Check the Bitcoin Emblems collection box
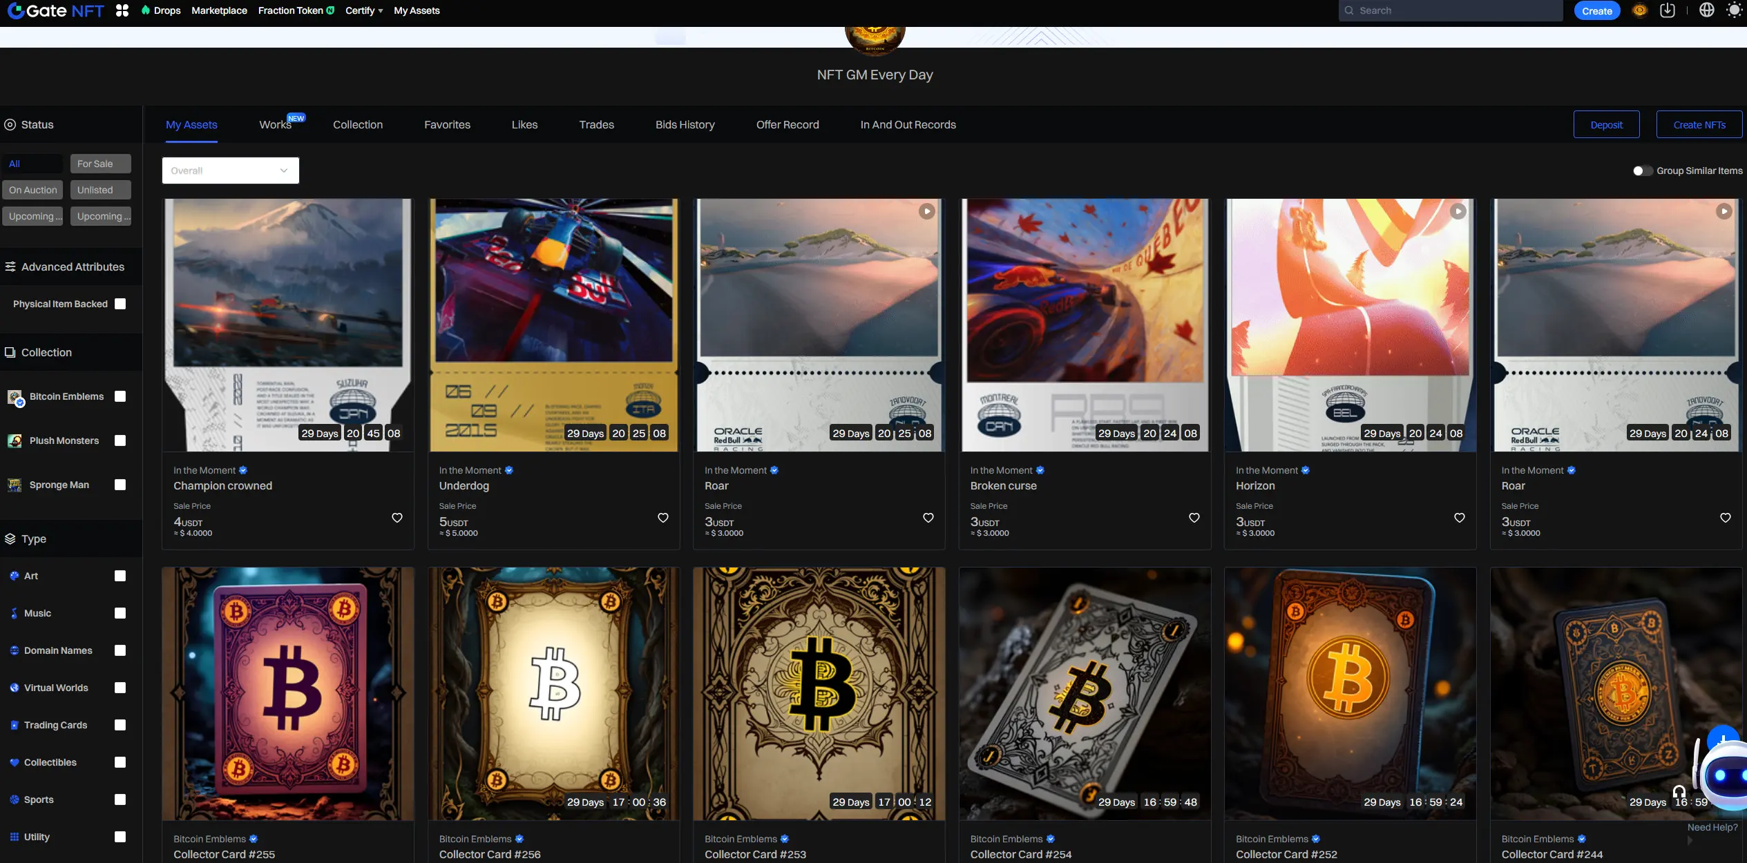 (120, 396)
